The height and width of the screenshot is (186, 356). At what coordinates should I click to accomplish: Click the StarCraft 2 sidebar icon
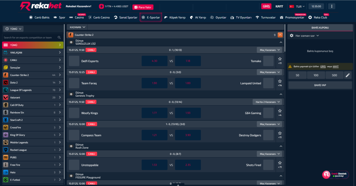coord(6,120)
